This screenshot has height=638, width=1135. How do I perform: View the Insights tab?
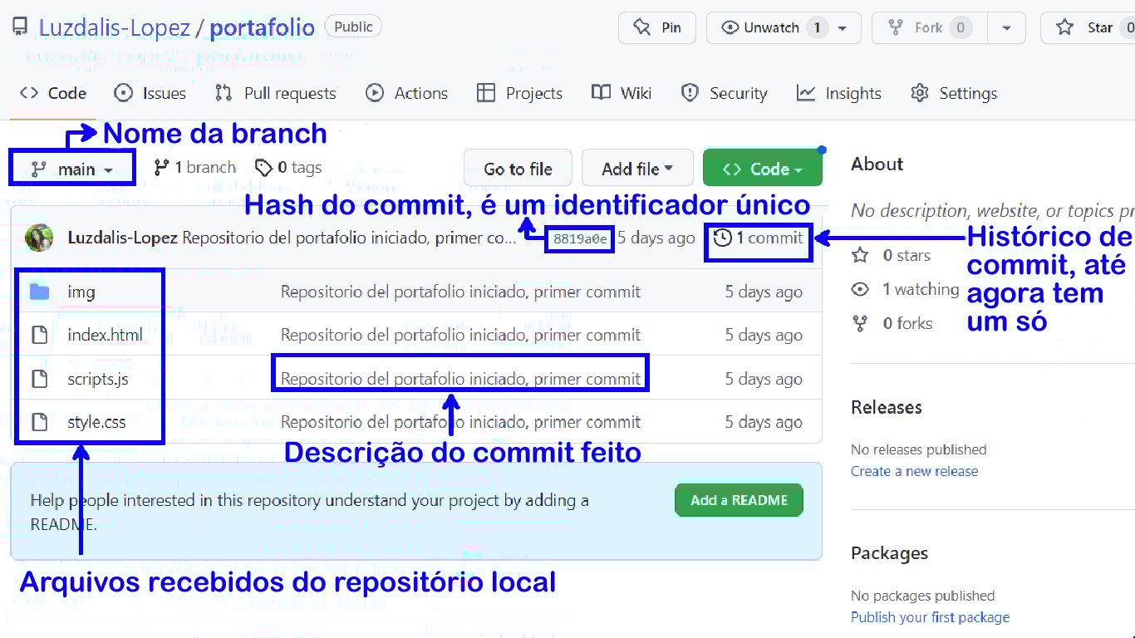pos(838,93)
